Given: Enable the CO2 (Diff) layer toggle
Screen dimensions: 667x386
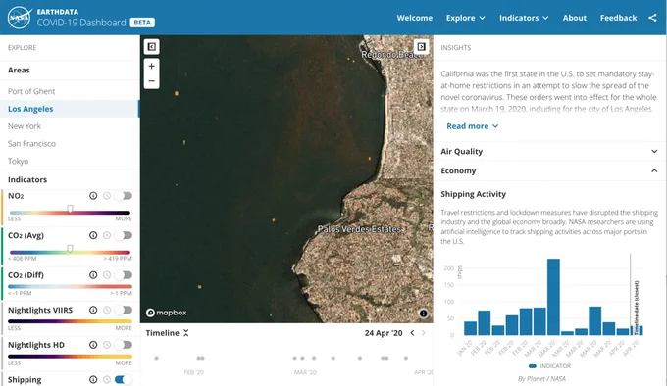Looking at the screenshot, I should click(x=124, y=275).
